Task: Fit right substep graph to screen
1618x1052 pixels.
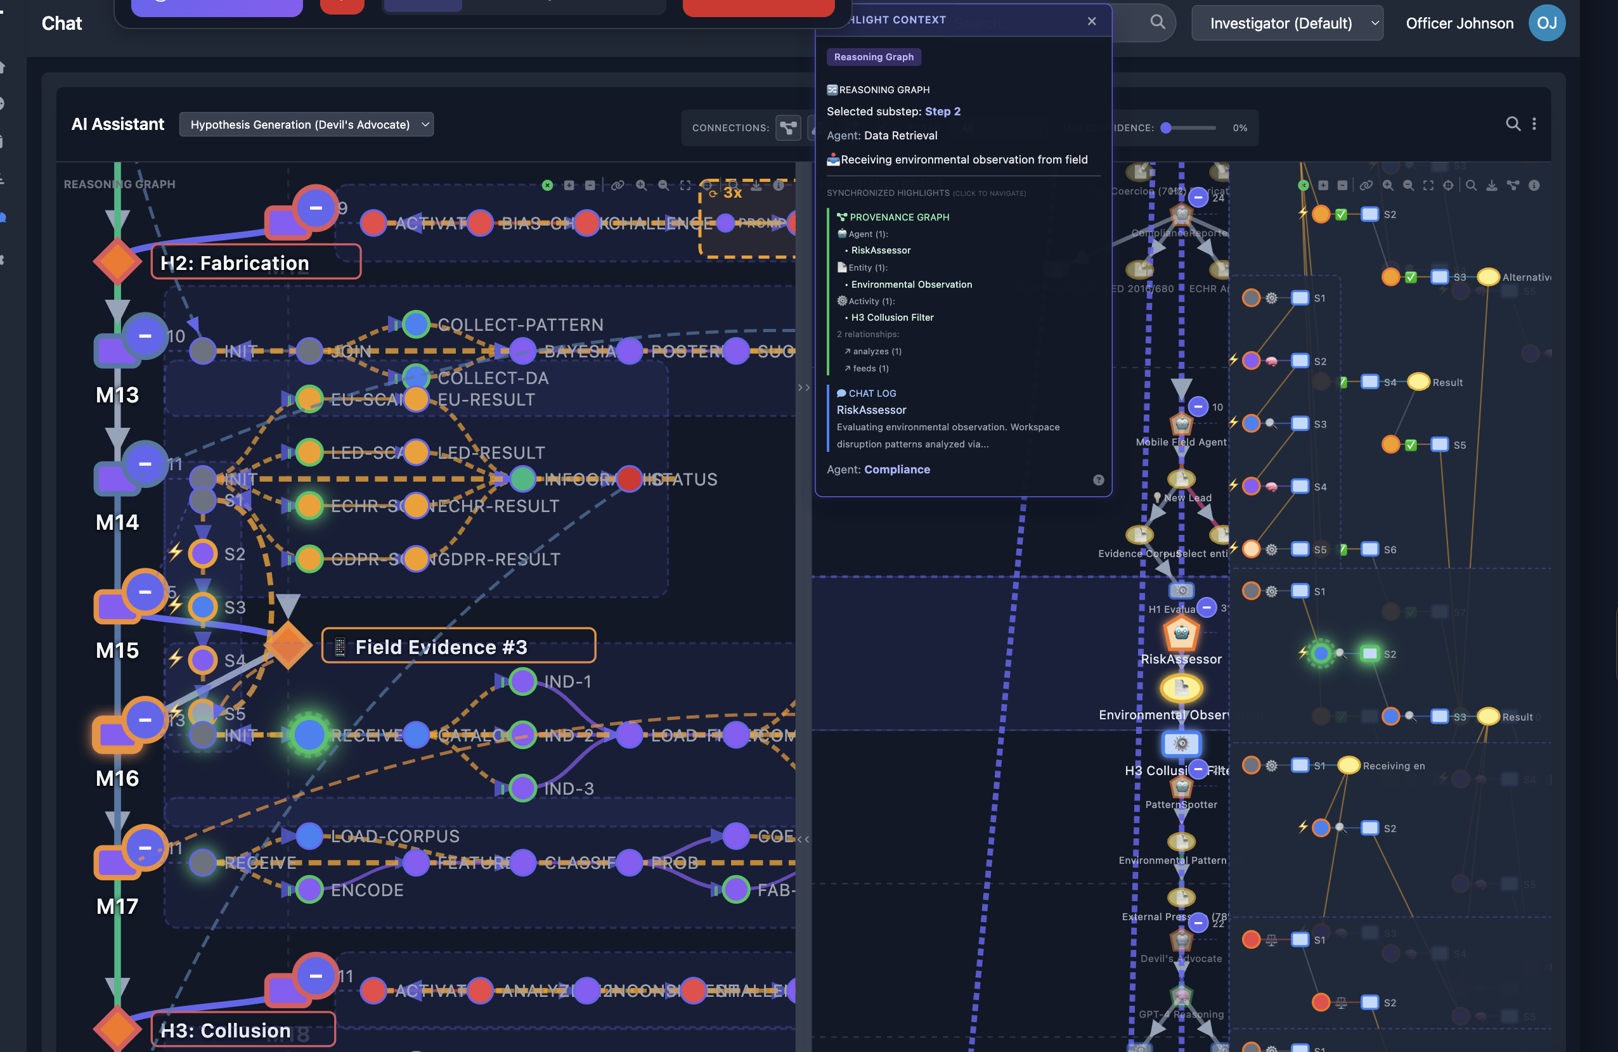Action: 1428,185
